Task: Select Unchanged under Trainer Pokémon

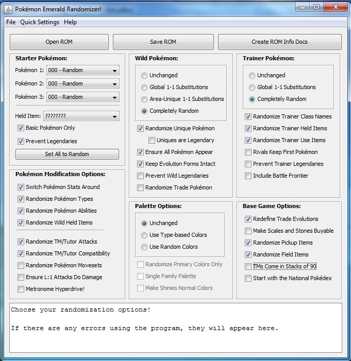Action: 252,75
